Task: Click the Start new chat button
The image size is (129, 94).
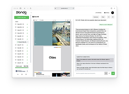Action: [x=22, y=17]
